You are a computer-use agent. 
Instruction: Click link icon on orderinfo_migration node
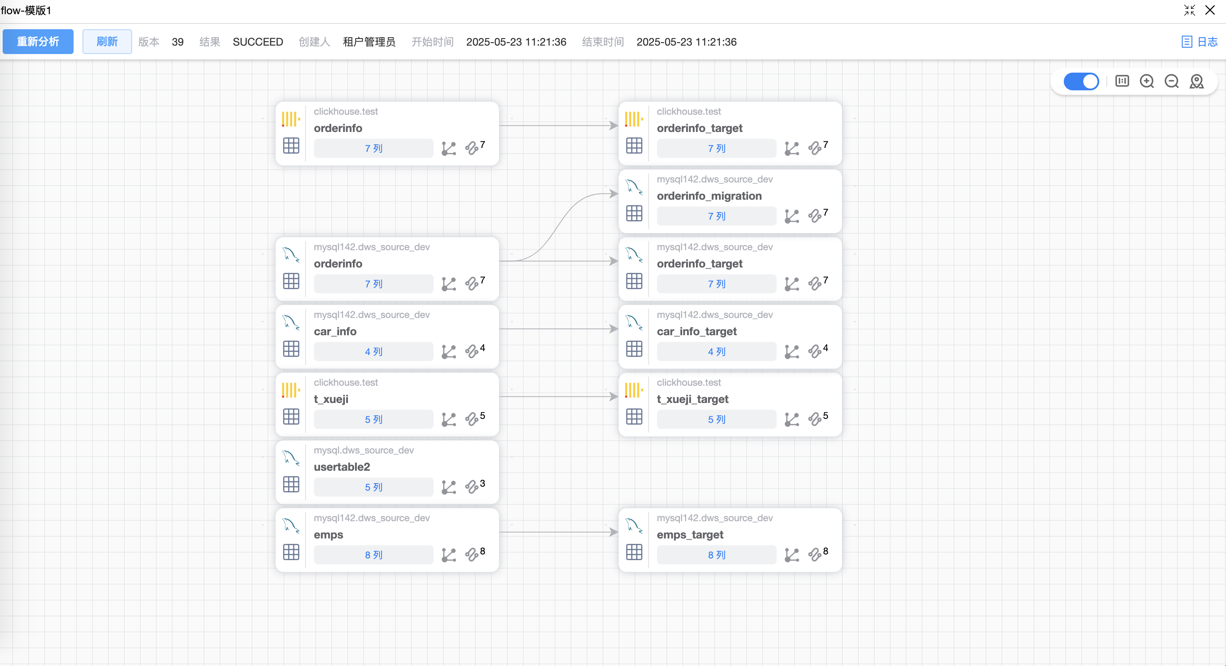point(815,216)
